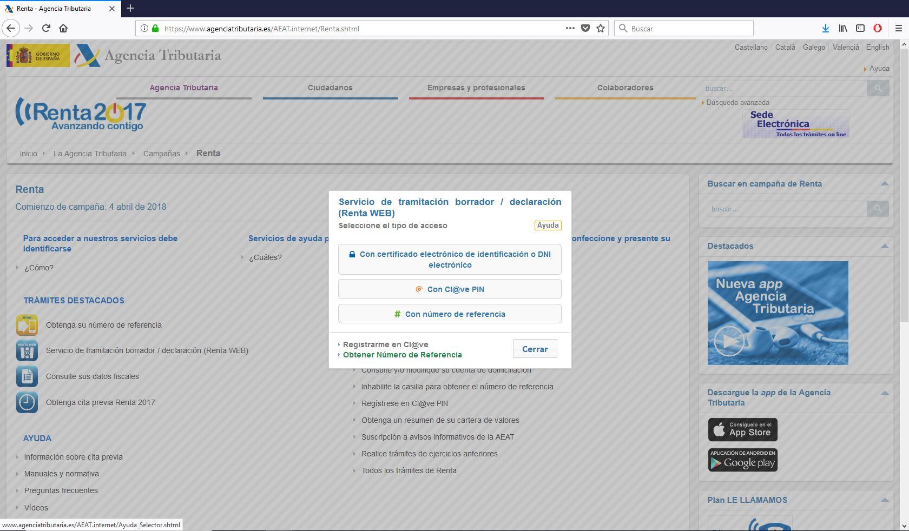
Task: Click the datos fiscales document icon
Action: point(27,376)
